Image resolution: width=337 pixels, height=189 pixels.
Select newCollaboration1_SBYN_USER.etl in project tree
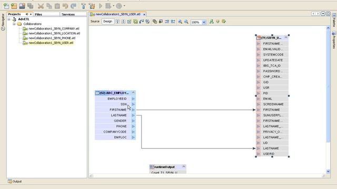pyautogui.click(x=51, y=43)
